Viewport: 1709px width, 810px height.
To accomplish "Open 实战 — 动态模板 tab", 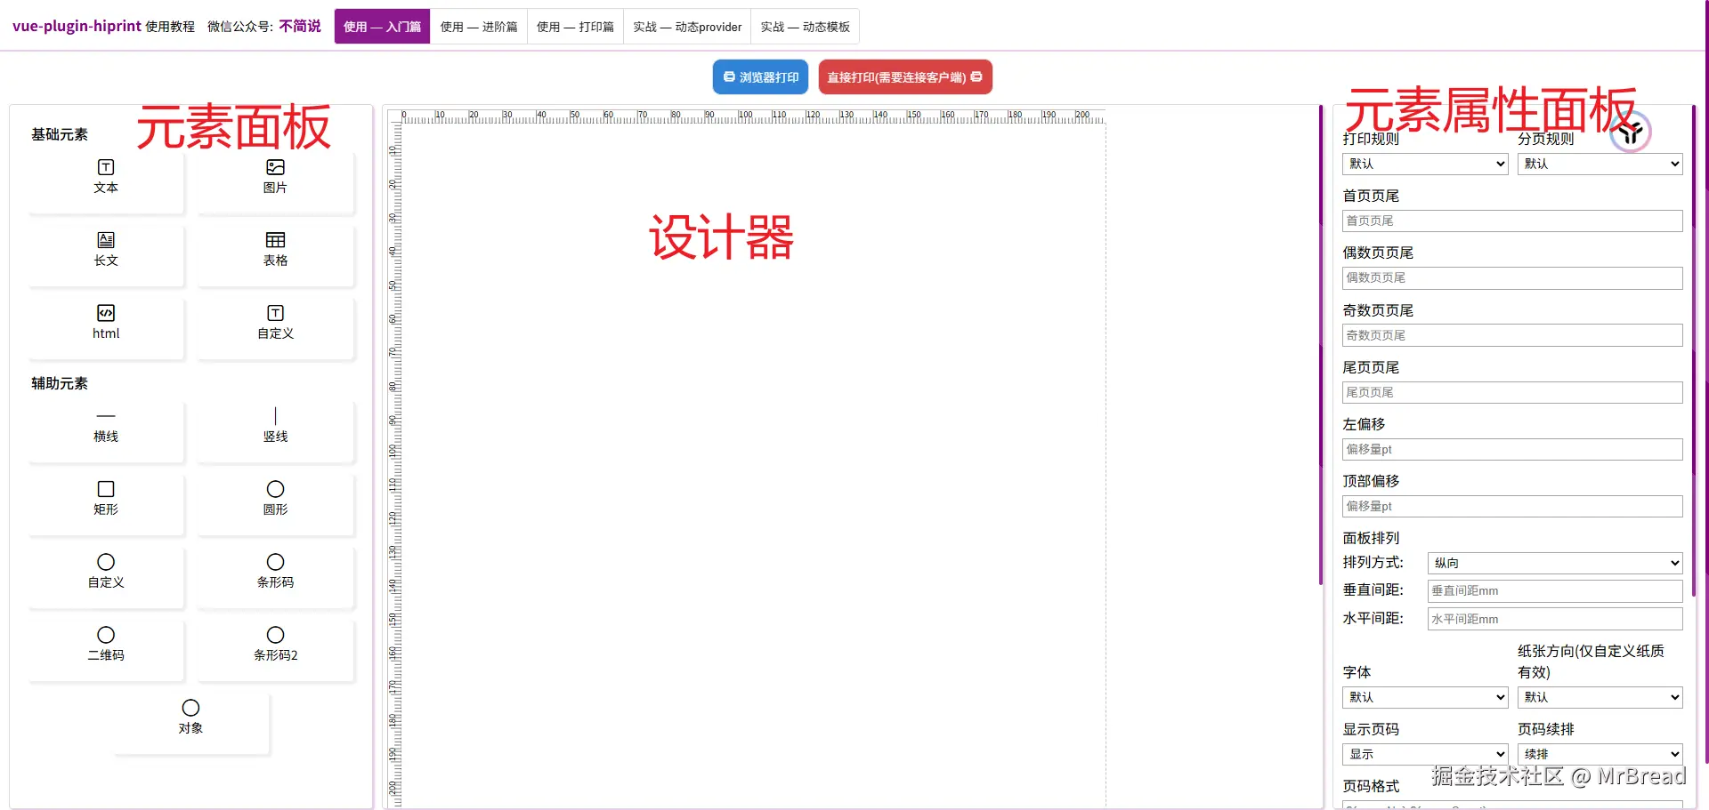I will click(804, 26).
